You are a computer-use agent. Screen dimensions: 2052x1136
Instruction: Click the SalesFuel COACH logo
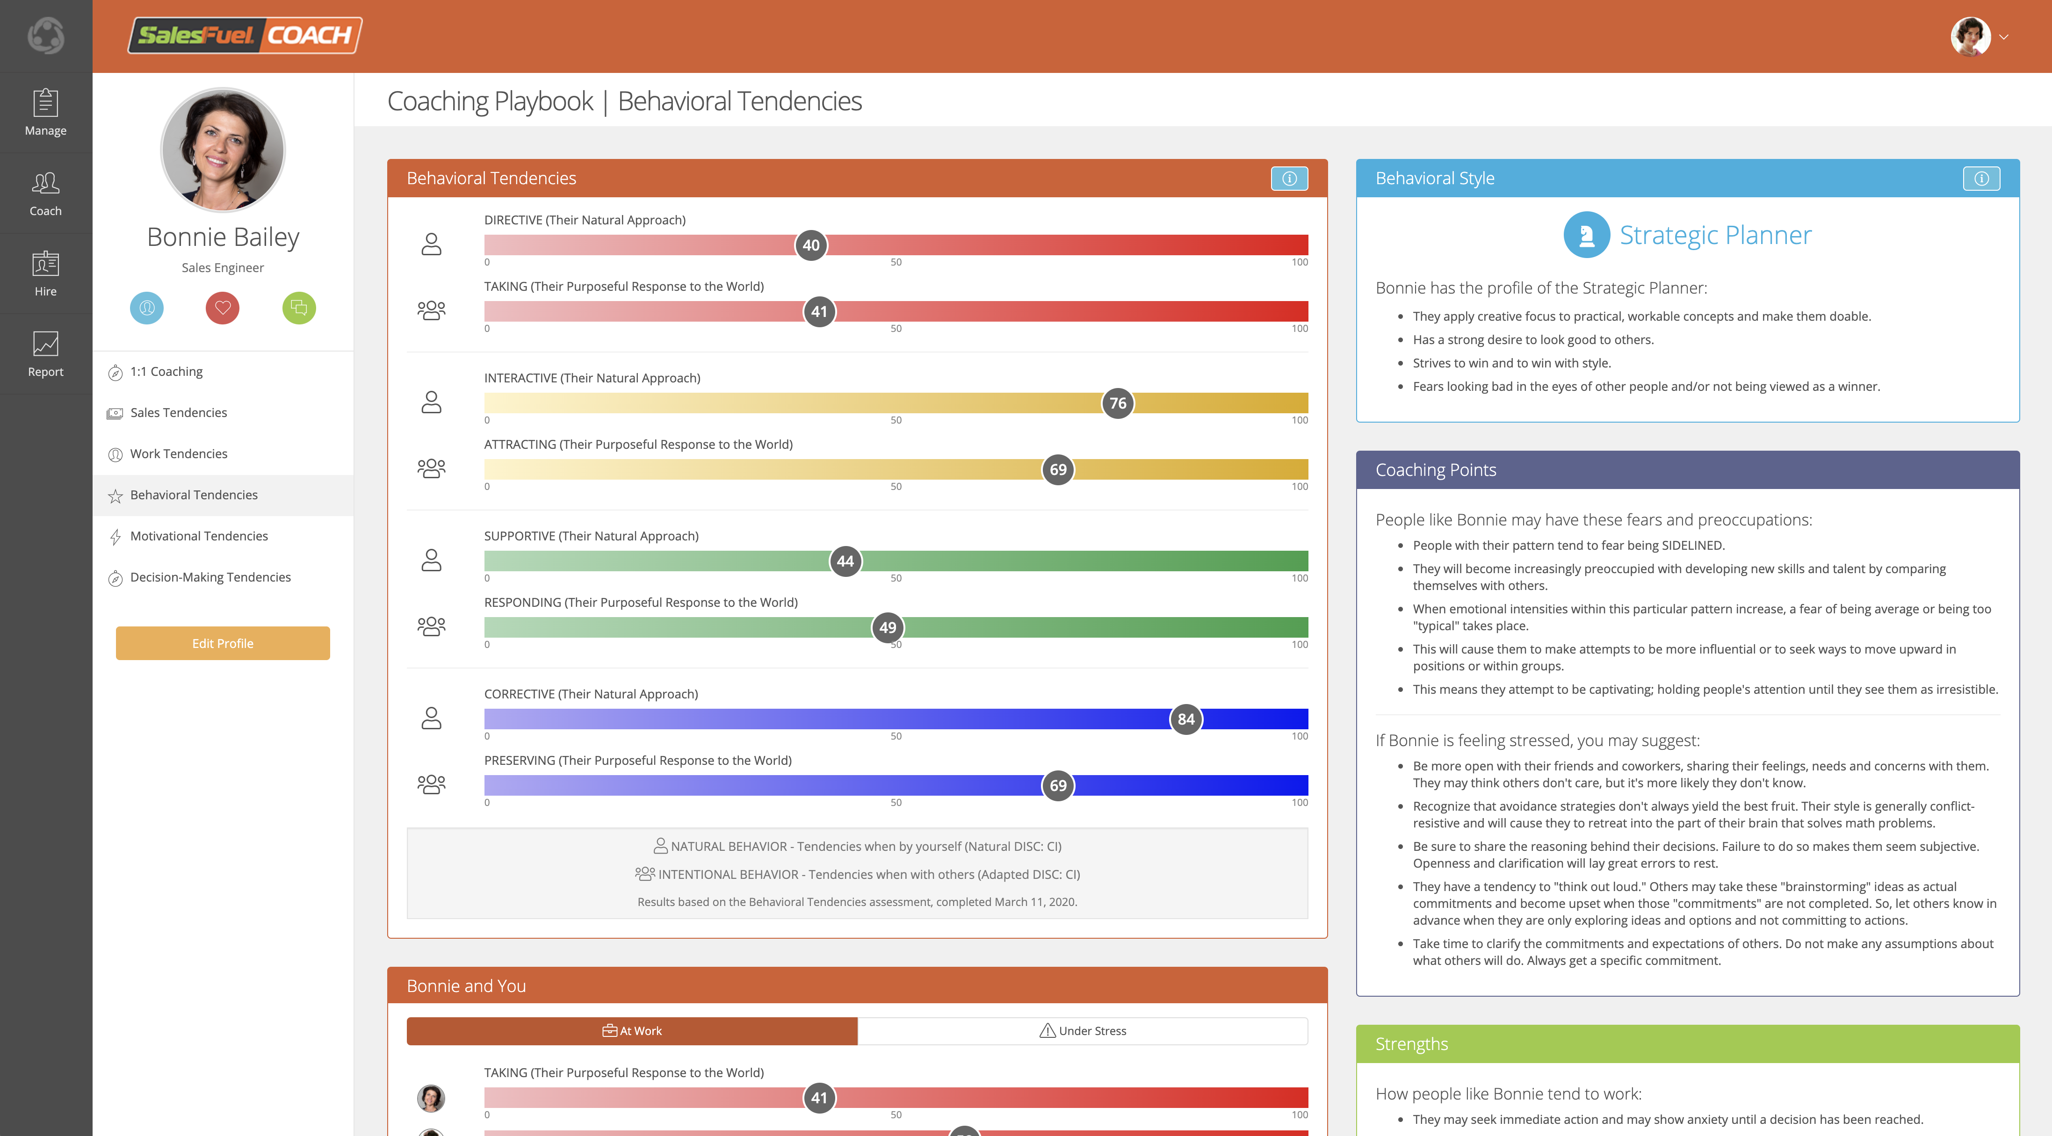tap(245, 36)
